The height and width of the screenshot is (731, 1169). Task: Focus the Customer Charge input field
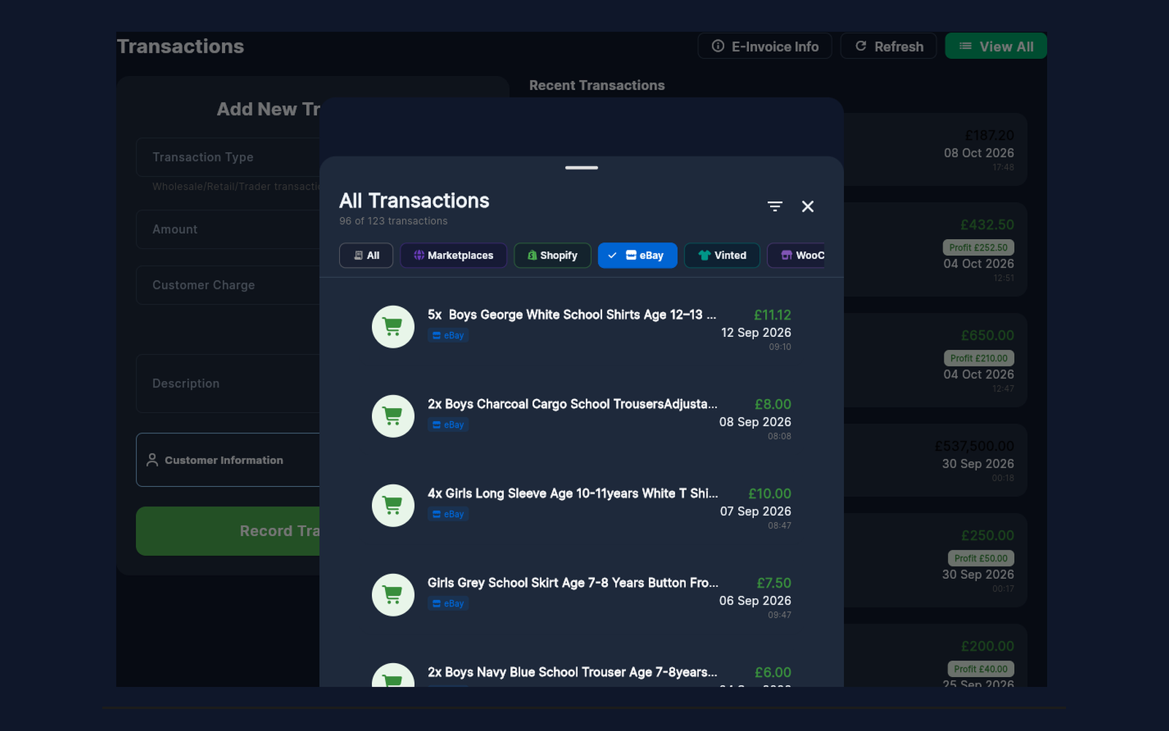pos(228,285)
